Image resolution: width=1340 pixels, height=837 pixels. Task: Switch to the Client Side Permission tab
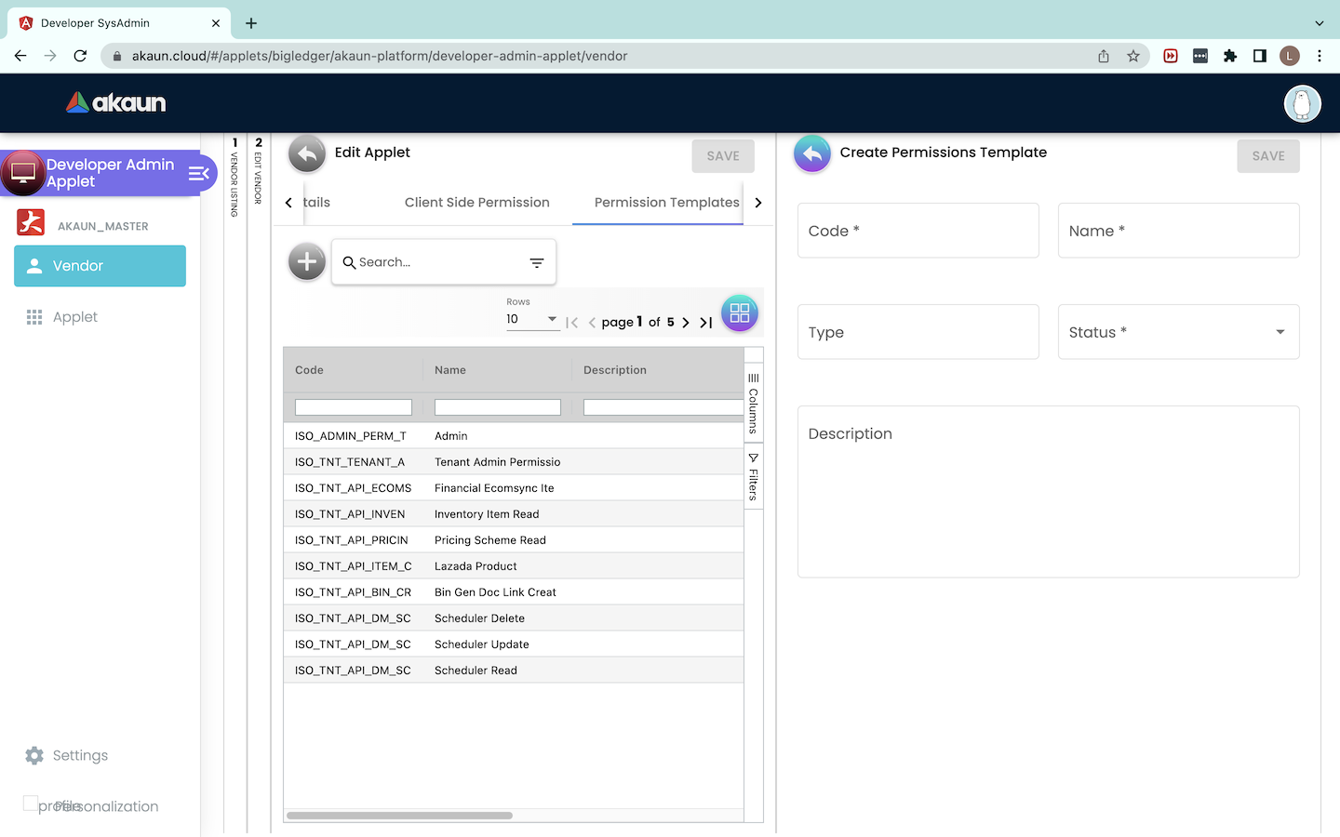pyautogui.click(x=476, y=203)
